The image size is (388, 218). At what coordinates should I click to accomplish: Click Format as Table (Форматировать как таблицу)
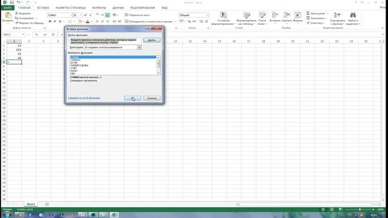coord(247,18)
